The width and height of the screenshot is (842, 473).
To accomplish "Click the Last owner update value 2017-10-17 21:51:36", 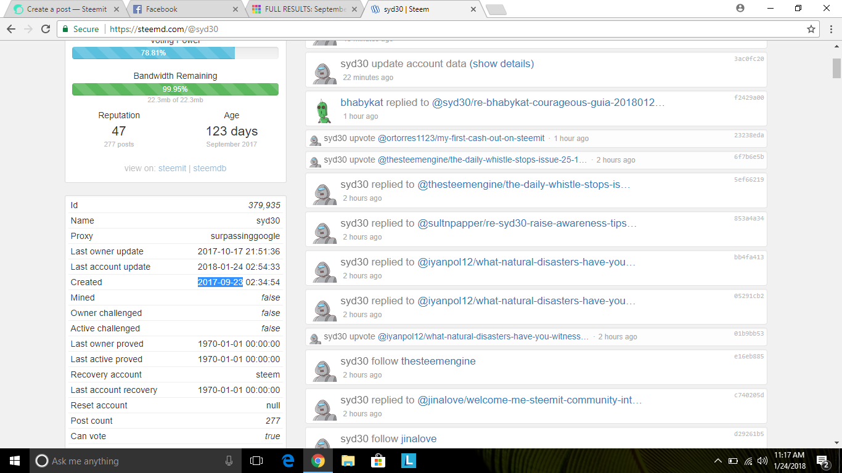I will pyautogui.click(x=239, y=251).
